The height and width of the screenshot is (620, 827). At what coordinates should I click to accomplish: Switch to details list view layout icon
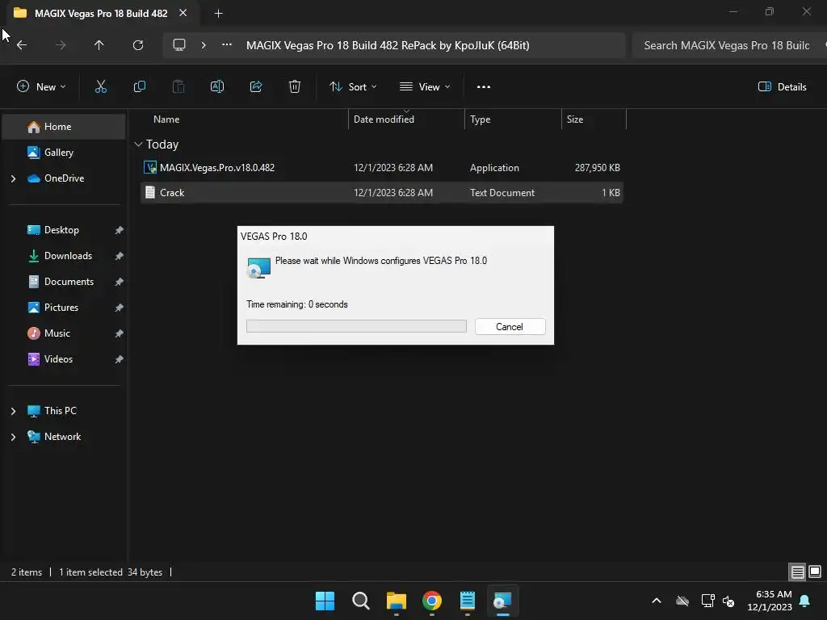[x=797, y=572]
